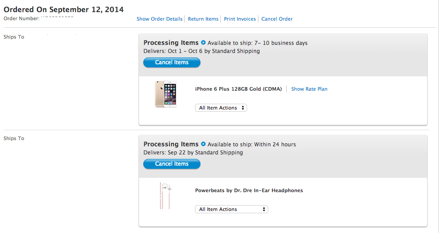Click the Ordered On September 12, 2014 heading
The width and height of the screenshot is (439, 233).
click(x=64, y=9)
